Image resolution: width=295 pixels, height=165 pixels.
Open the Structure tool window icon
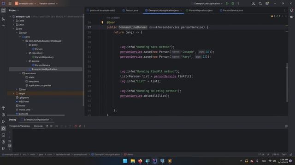click(x=3, y=19)
